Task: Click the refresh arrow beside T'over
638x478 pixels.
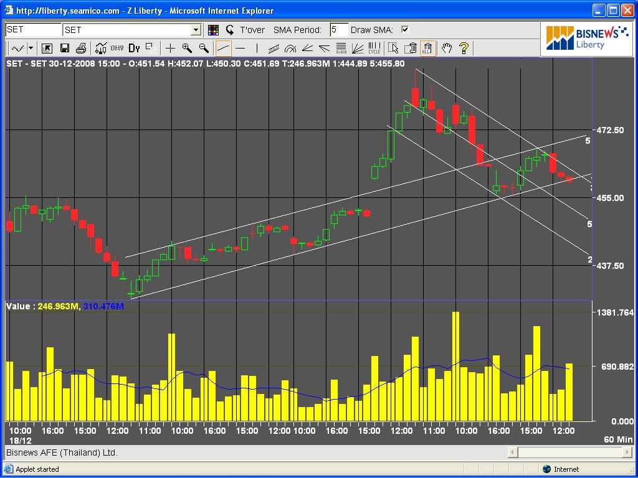Action: point(230,30)
